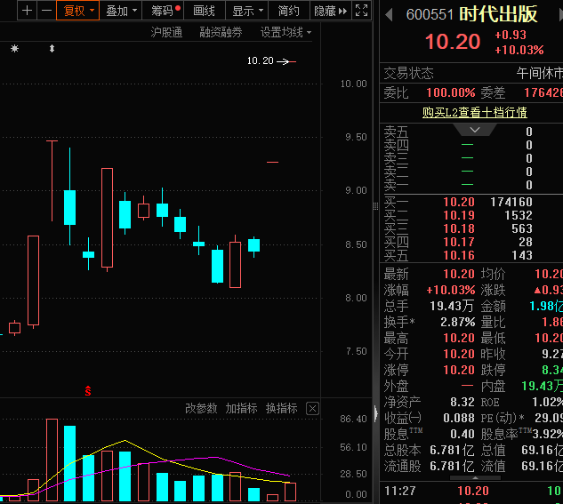Click the side panel collapse arrow
Viewport: 563px width, 504px height.
(376, 413)
